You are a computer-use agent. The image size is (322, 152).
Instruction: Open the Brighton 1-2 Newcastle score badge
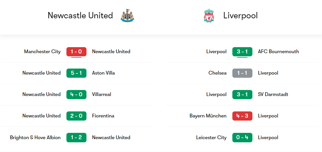coord(76,137)
